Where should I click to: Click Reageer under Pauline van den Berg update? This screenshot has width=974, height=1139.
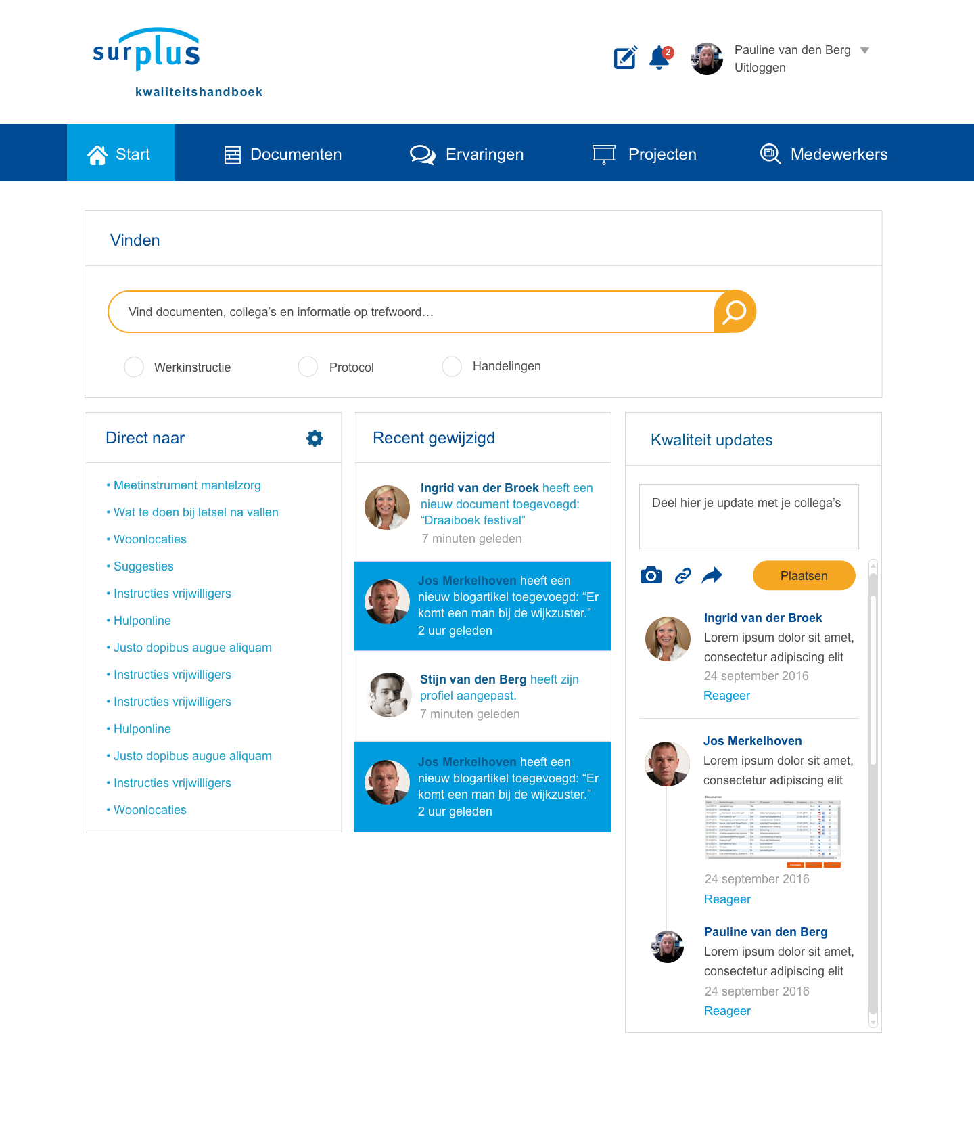pos(728,1011)
